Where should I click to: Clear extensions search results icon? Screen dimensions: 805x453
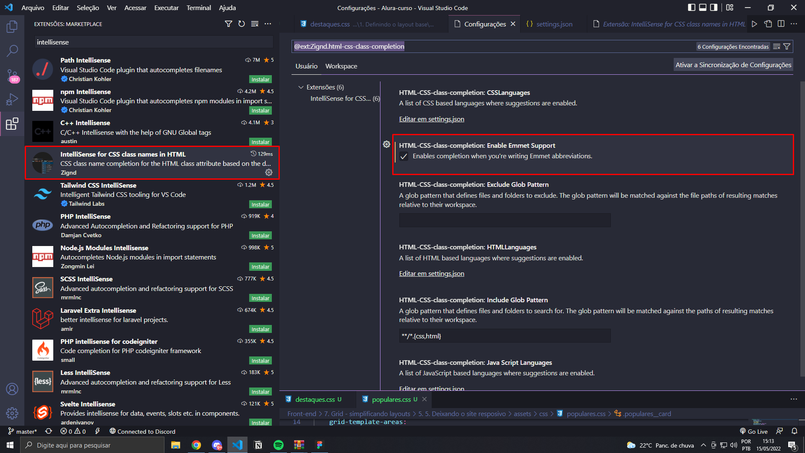coord(255,24)
